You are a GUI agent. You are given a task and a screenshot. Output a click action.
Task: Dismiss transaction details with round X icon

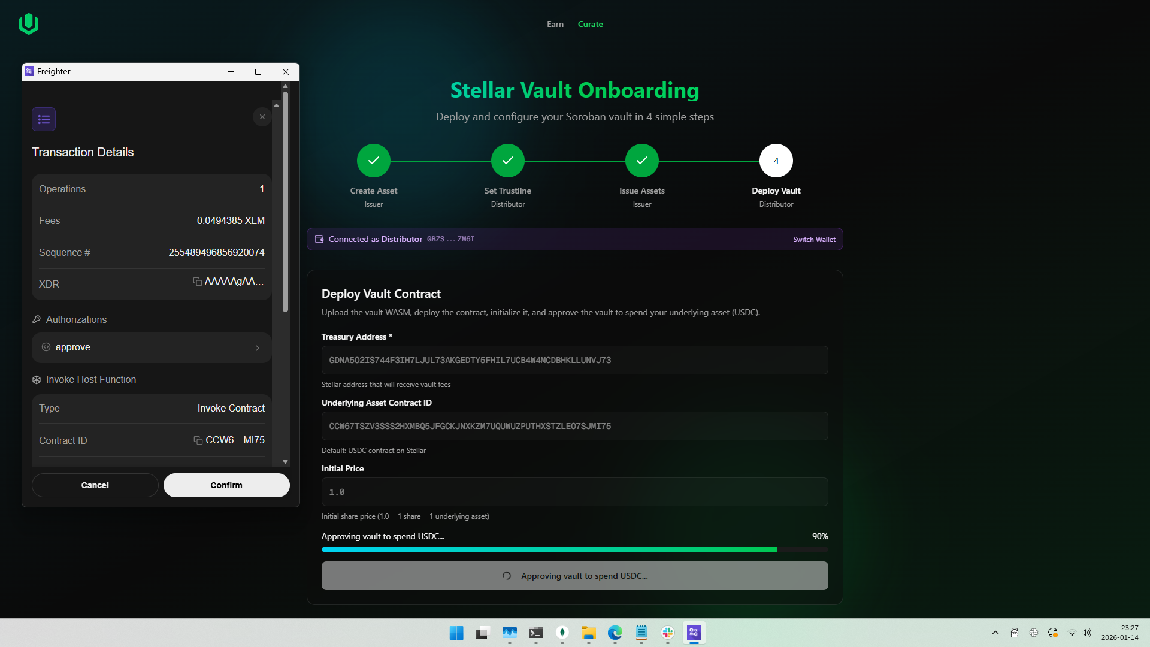pyautogui.click(x=262, y=117)
